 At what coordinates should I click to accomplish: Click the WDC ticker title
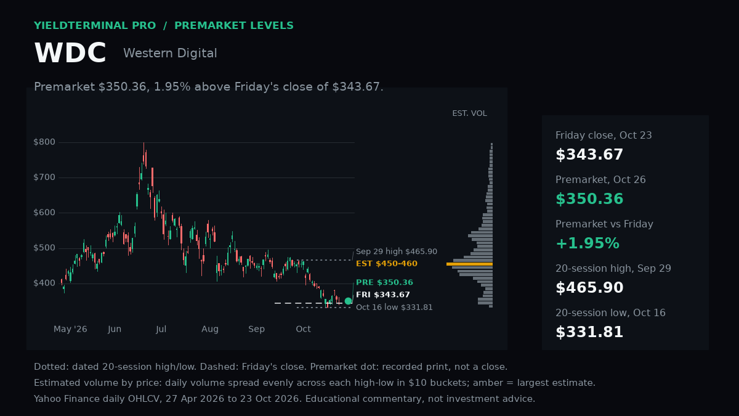coord(70,54)
